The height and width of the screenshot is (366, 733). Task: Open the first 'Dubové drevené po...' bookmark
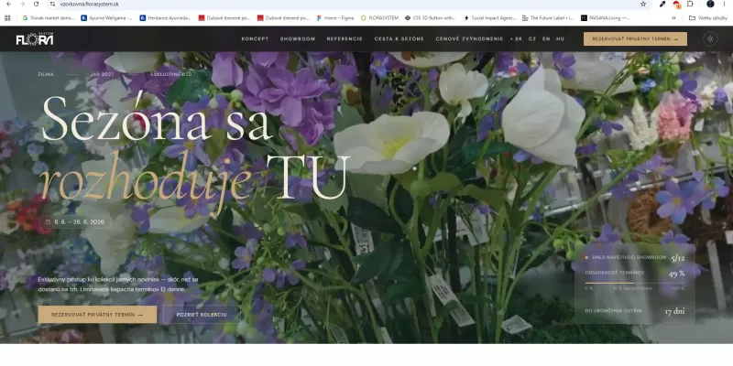(x=224, y=17)
